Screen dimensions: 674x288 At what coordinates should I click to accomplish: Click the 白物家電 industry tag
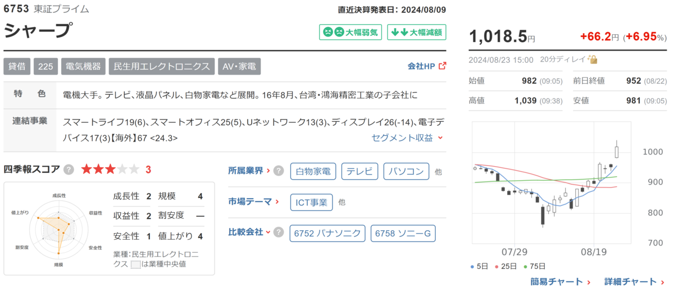pos(313,171)
